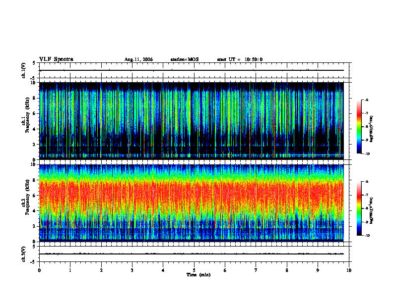Screen dimensions: 393x303
Task: Click the ch.2 spectrogram color scale bar
Action: click(359, 208)
